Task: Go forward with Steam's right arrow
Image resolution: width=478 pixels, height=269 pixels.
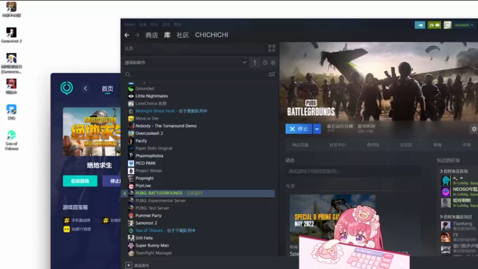Action: coord(137,35)
